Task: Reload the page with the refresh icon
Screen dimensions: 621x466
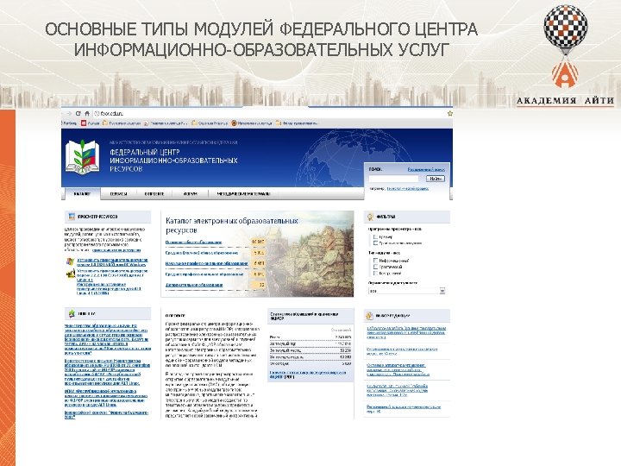Action: (78, 114)
